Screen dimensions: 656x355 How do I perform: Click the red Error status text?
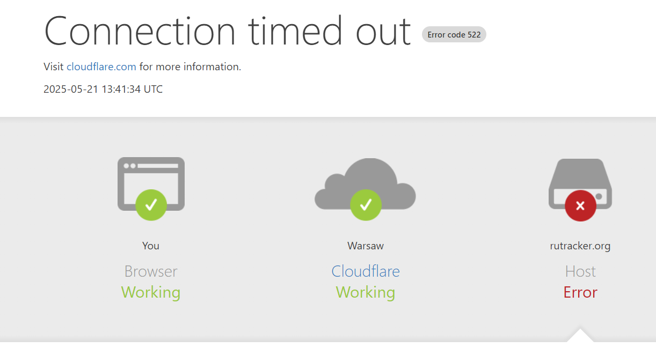(x=580, y=292)
